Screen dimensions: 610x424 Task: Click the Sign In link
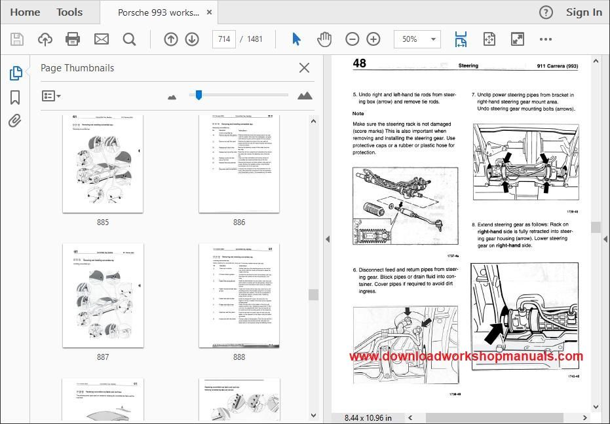point(584,13)
